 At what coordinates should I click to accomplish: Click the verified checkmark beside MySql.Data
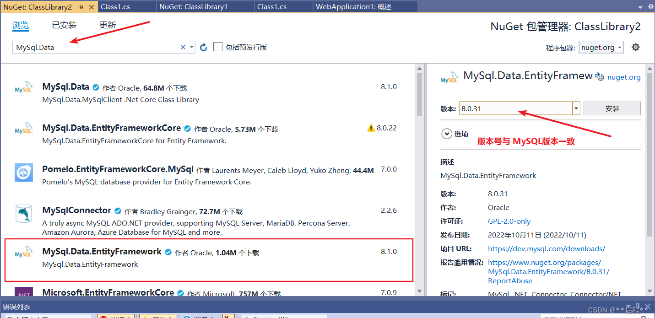[95, 86]
